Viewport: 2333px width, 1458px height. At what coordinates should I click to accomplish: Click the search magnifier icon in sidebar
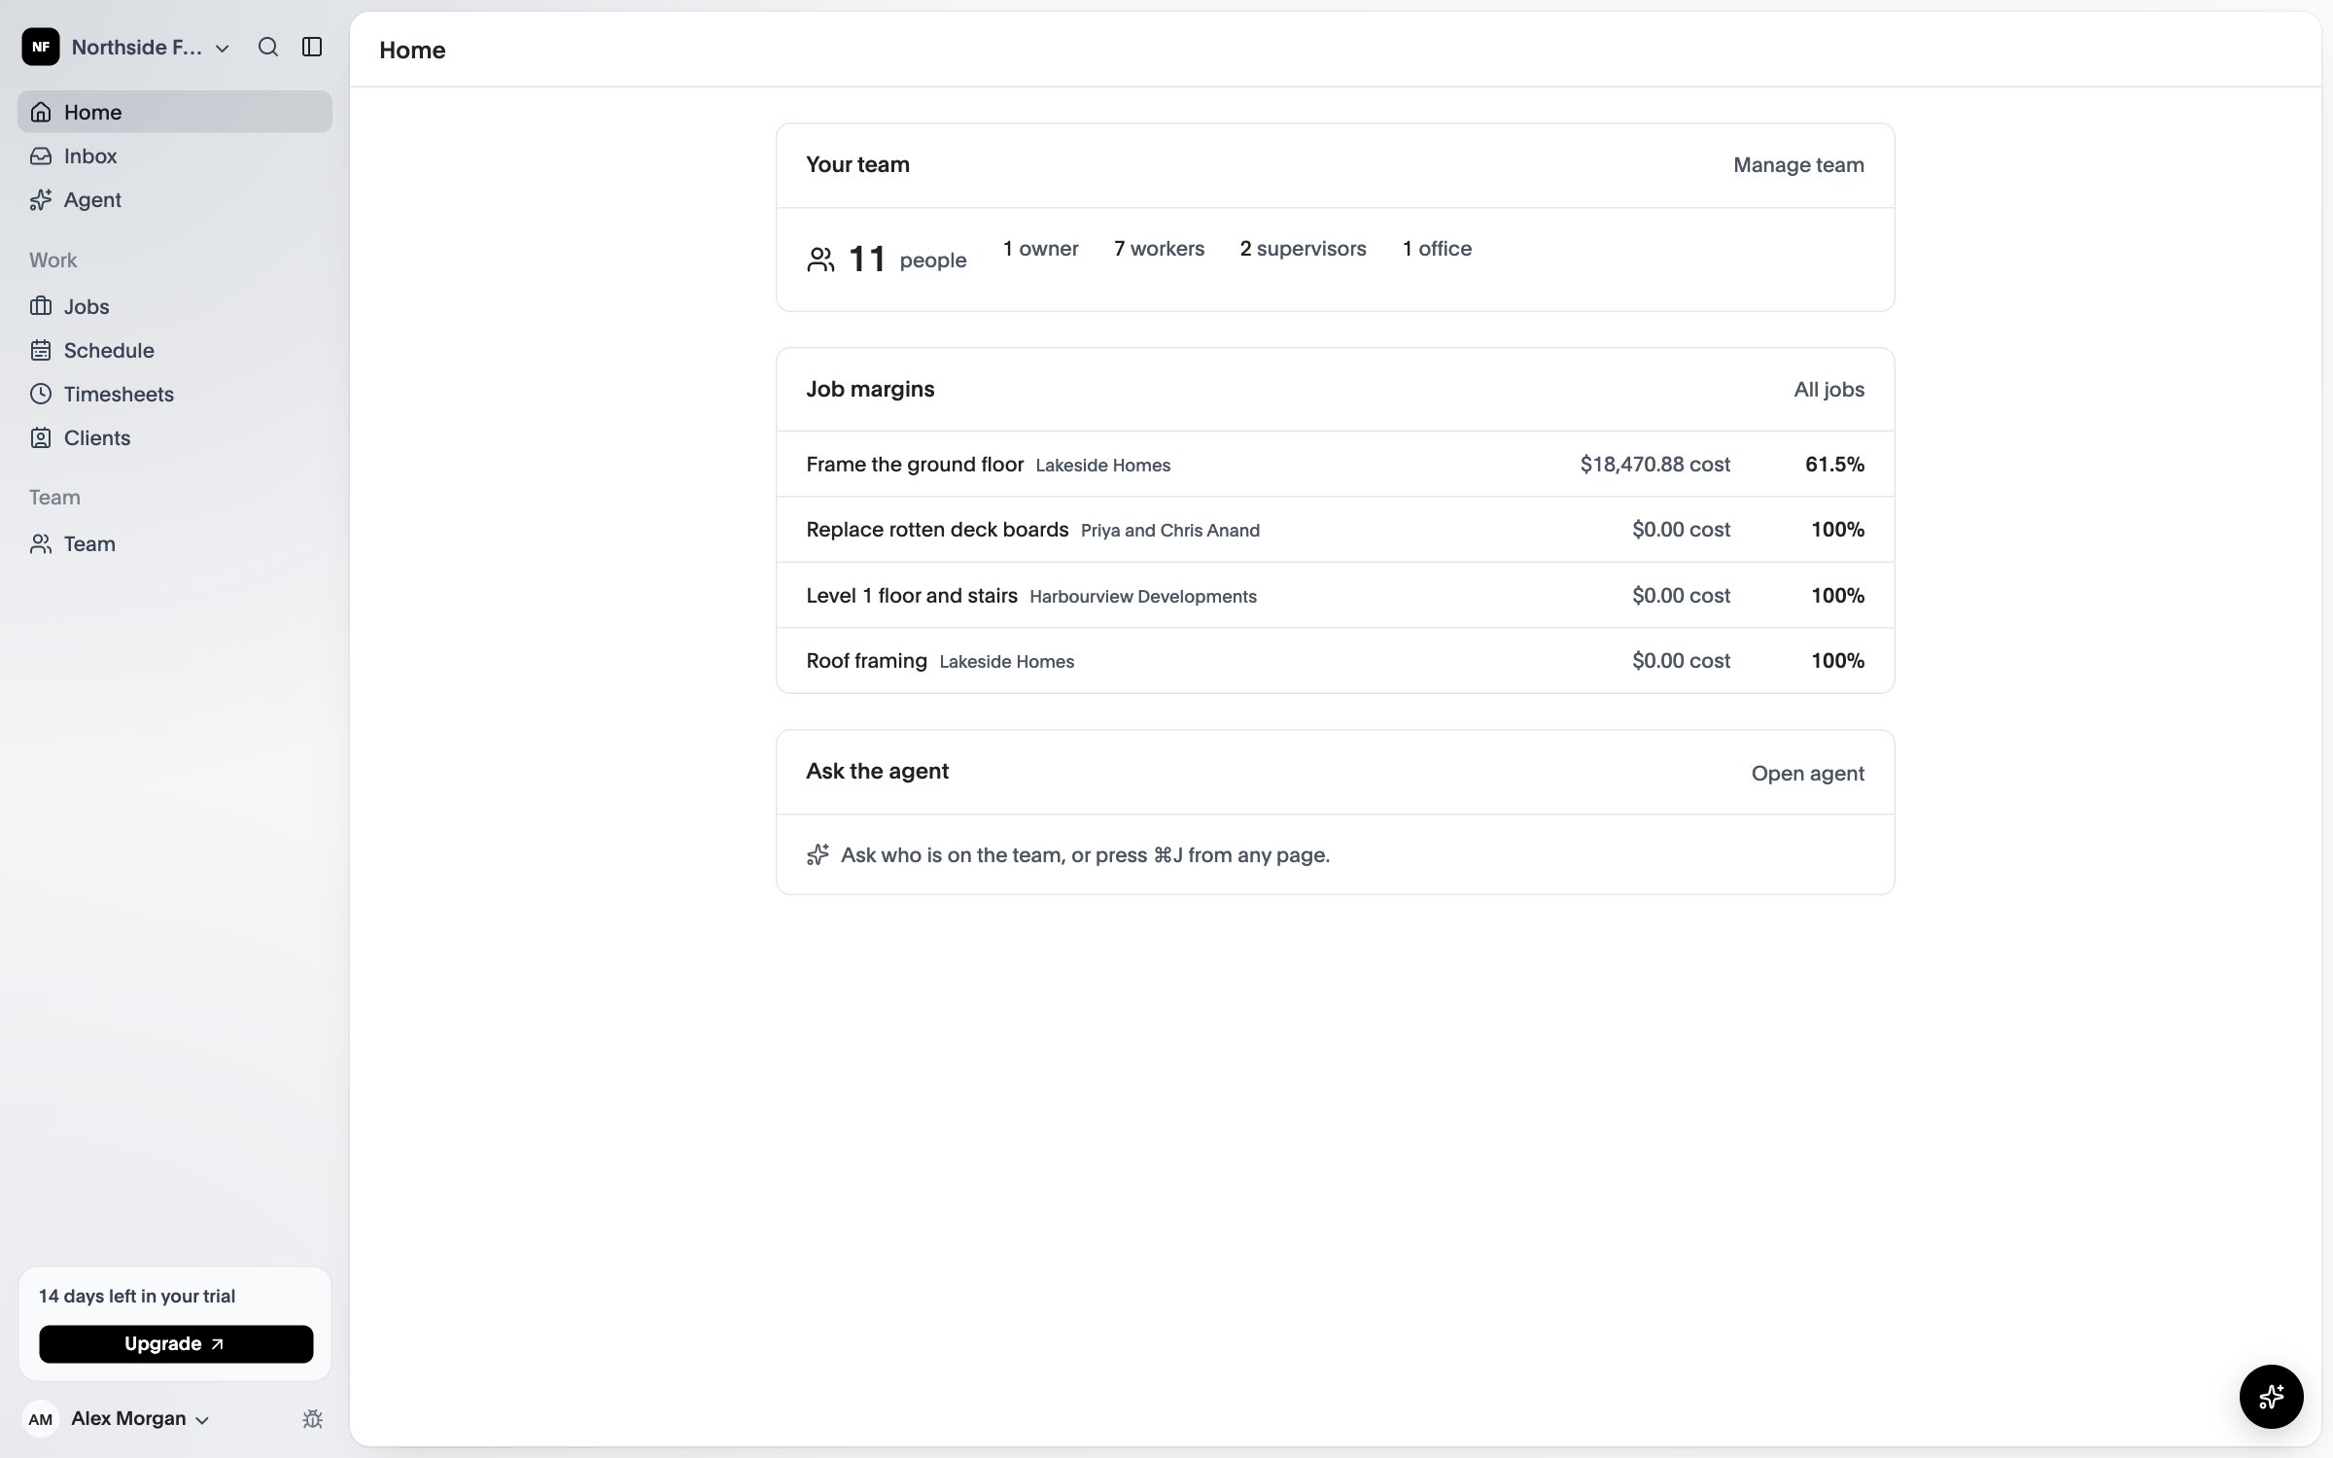[268, 47]
